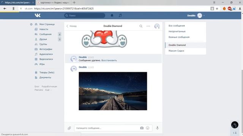Click the orange flame extension icon
This screenshot has width=243, height=136.
coord(224,9)
